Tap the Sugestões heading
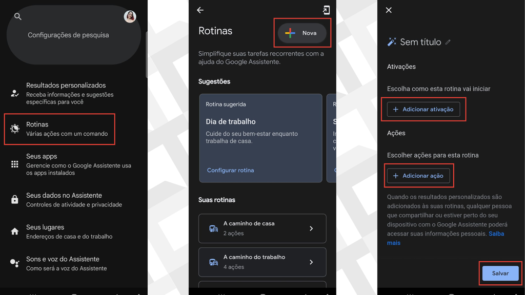Screen dimensions: 525x295 coord(214,81)
